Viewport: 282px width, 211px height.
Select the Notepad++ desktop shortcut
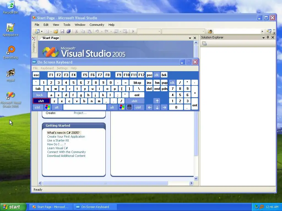point(10,30)
